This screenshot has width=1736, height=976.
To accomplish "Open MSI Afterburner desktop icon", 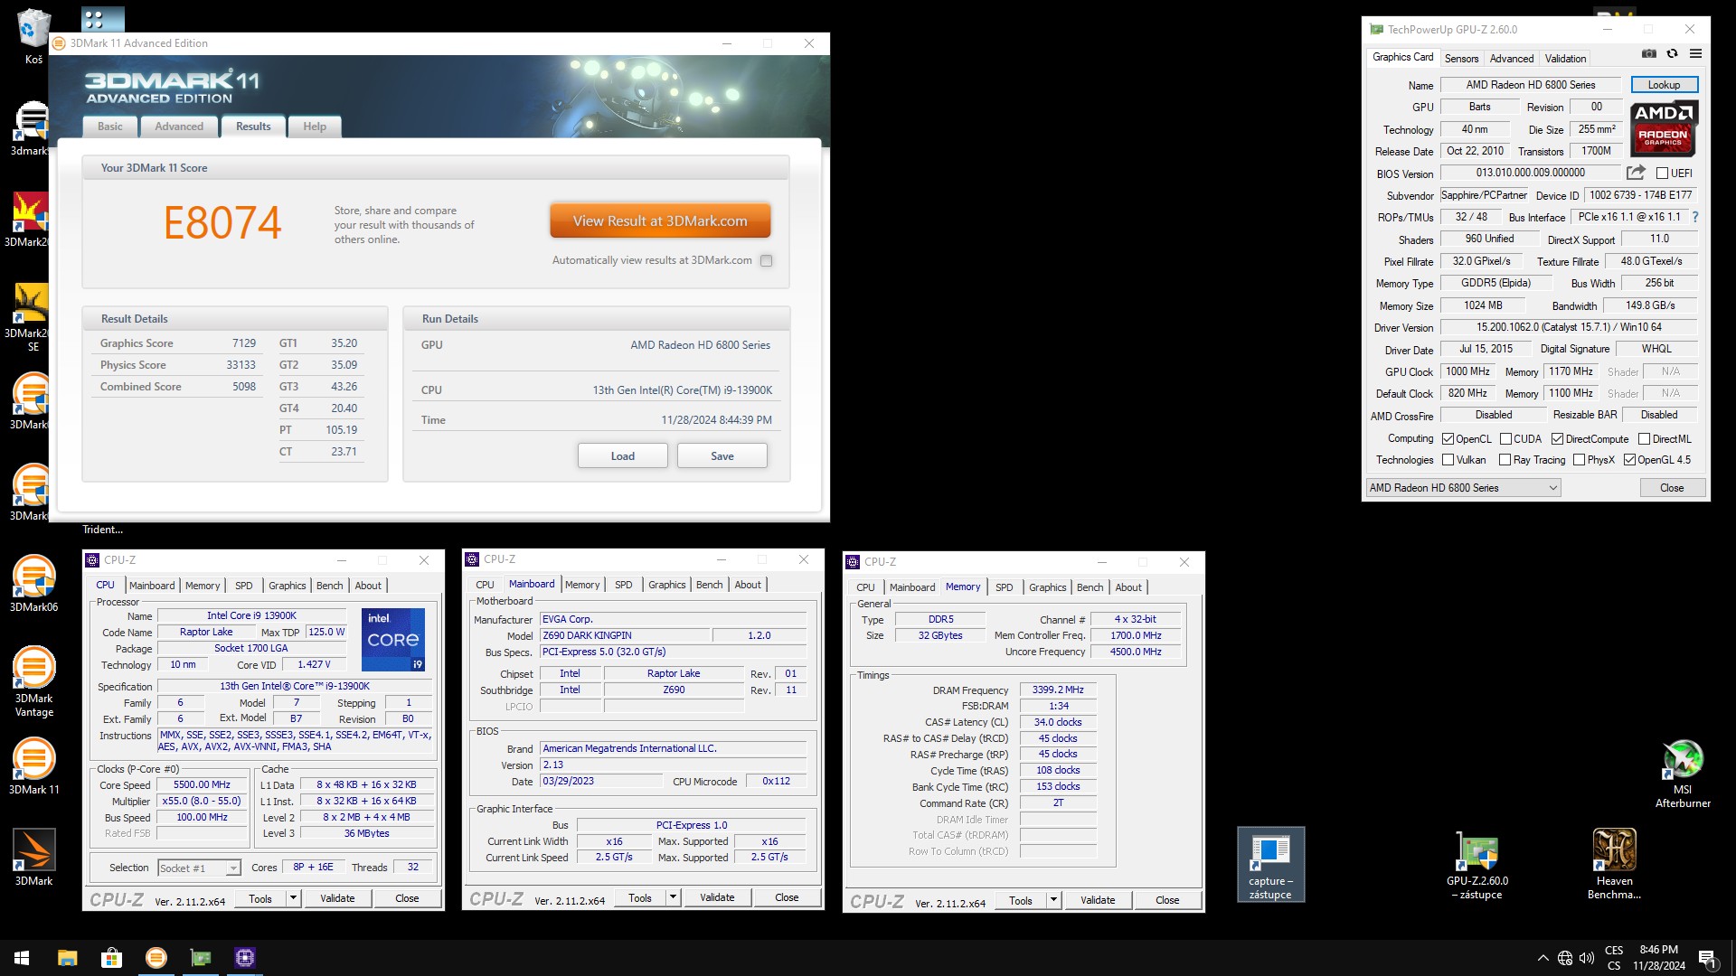I will tap(1683, 774).
